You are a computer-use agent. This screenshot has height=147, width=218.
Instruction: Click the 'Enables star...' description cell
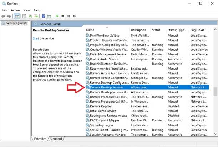point(140,125)
